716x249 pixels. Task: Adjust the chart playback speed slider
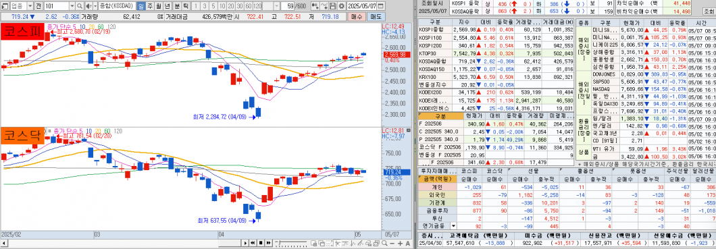291,243
